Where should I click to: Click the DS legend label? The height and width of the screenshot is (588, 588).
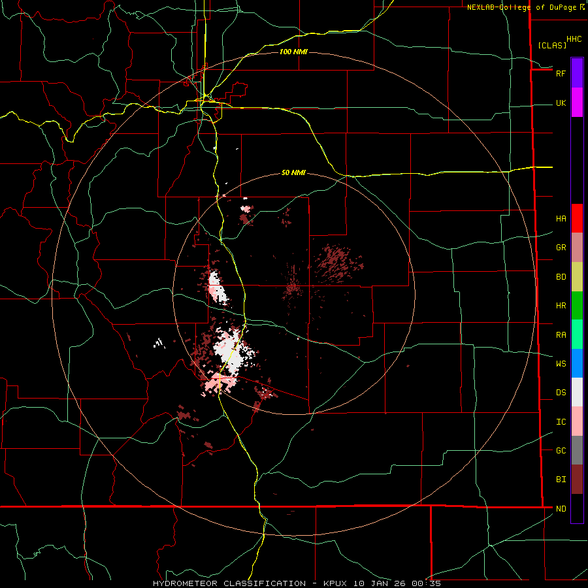(561, 393)
